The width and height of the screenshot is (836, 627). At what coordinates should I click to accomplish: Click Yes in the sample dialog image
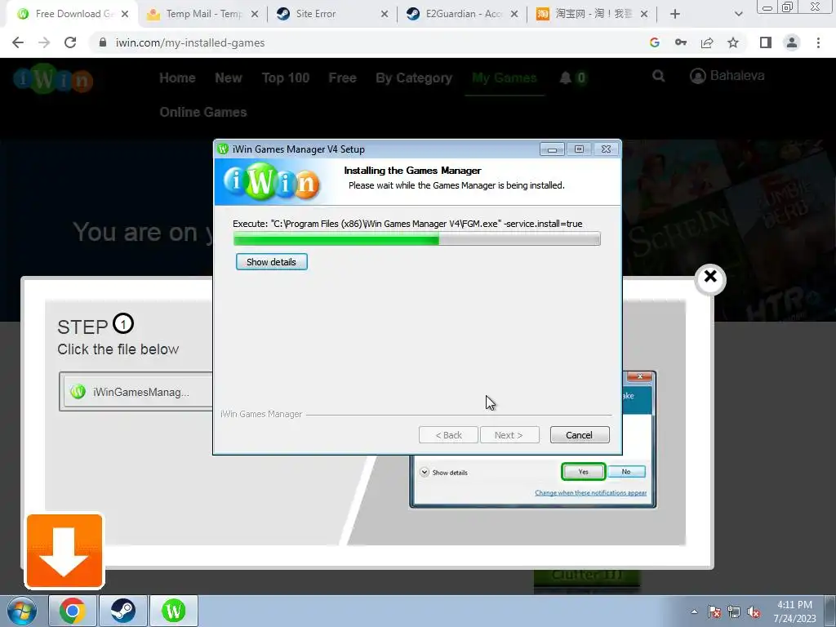[583, 472]
